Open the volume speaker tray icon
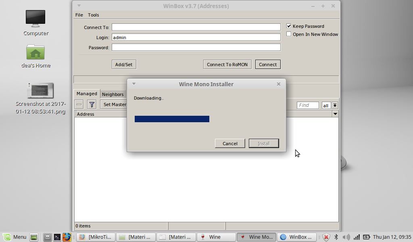The height and width of the screenshot is (242, 413). (x=346, y=237)
